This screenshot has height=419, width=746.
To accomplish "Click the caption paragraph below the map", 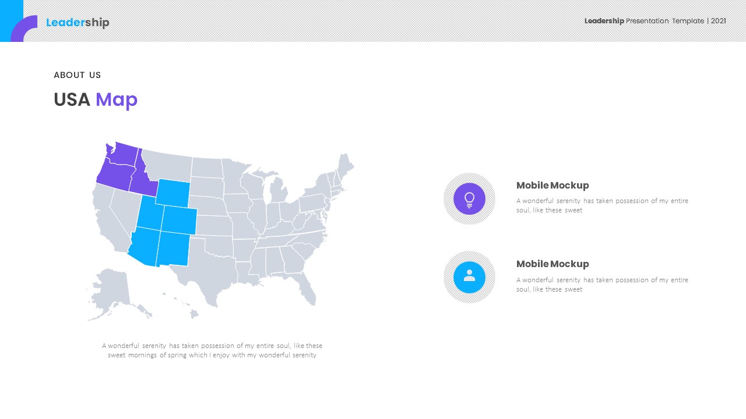I will pos(212,350).
